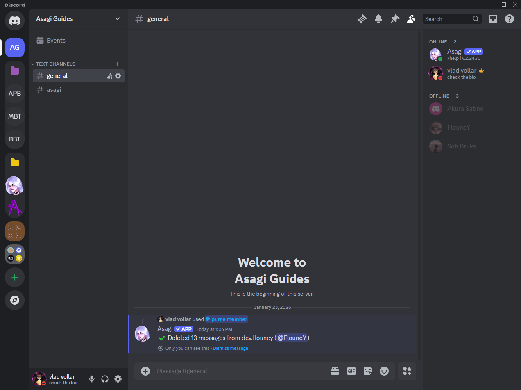Click Asagi username in the message
The image size is (521, 390).
click(x=165, y=329)
